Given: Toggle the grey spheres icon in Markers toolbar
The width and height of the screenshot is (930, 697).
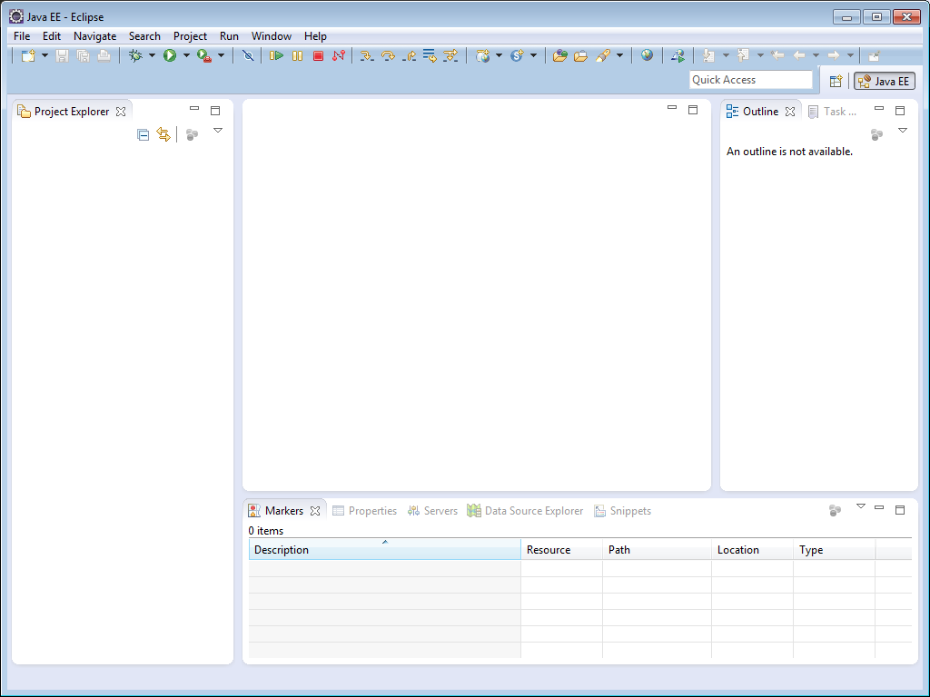Looking at the screenshot, I should 836,510.
